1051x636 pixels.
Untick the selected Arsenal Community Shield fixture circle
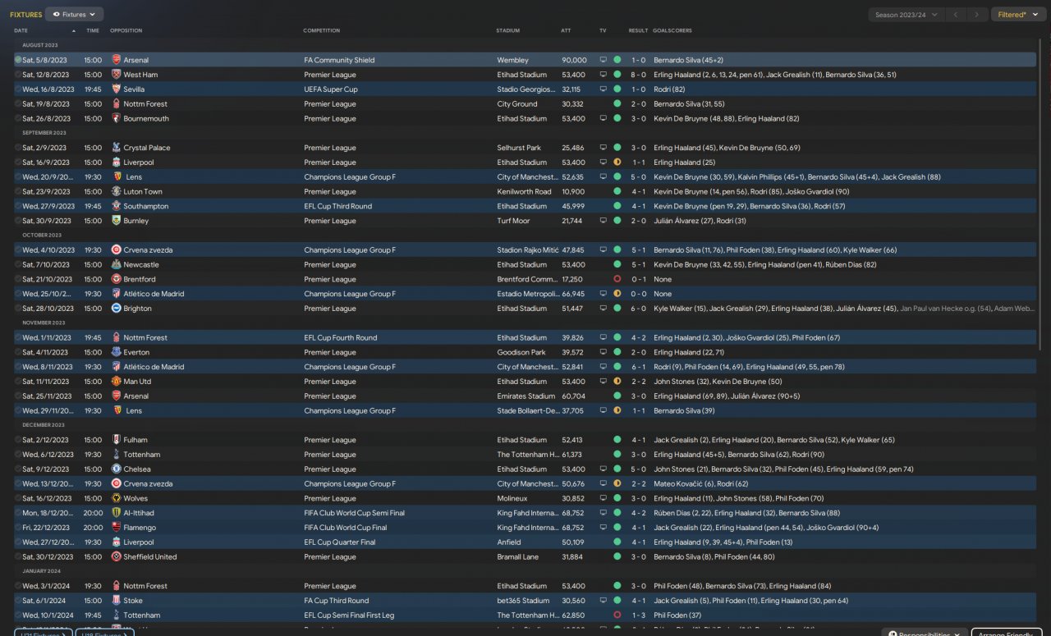[18, 60]
